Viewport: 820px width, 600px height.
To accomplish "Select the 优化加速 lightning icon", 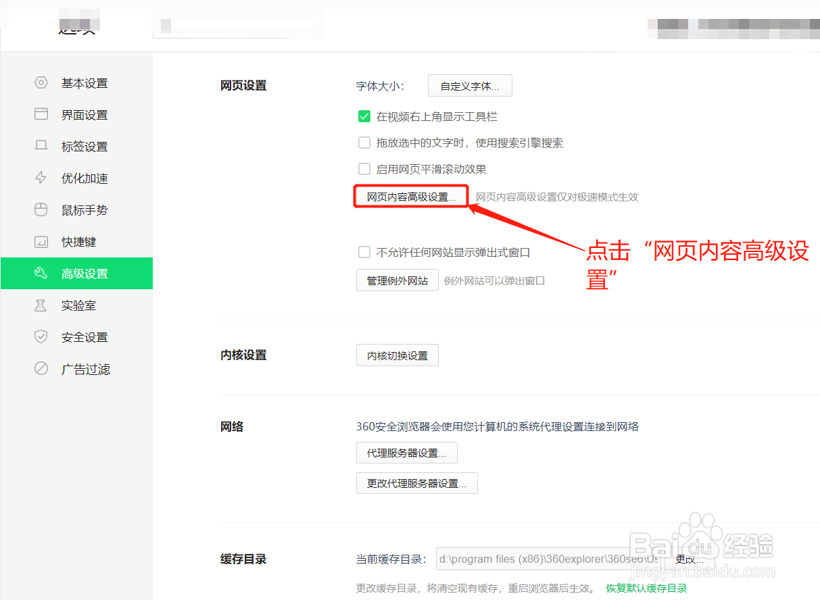I will click(x=41, y=178).
